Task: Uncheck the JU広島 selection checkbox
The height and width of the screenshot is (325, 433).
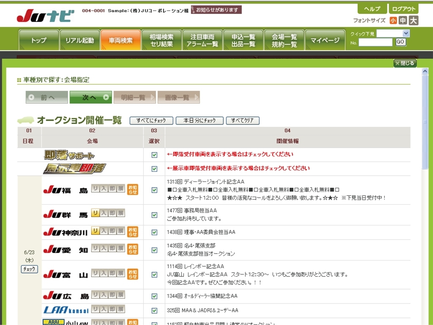Action: point(154,296)
